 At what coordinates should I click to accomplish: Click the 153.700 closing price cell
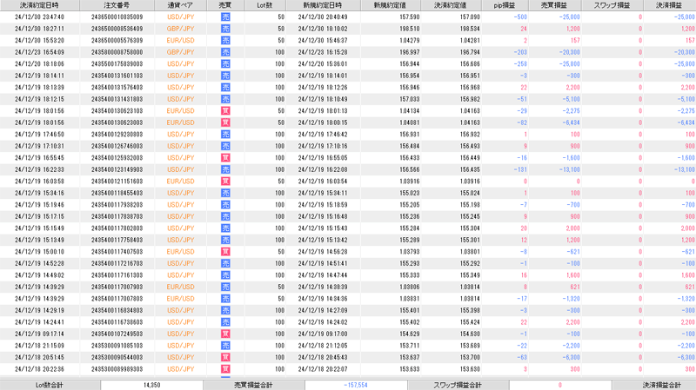tap(470, 358)
